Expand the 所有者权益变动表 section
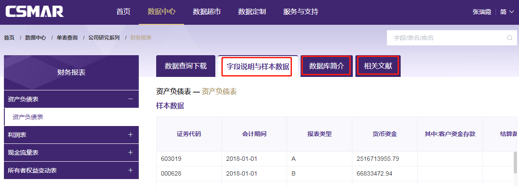 click(71, 170)
